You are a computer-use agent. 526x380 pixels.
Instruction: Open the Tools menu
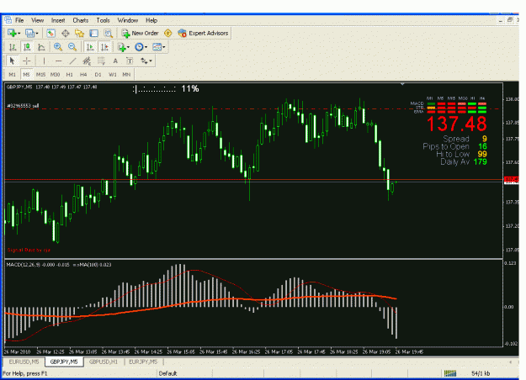click(103, 20)
